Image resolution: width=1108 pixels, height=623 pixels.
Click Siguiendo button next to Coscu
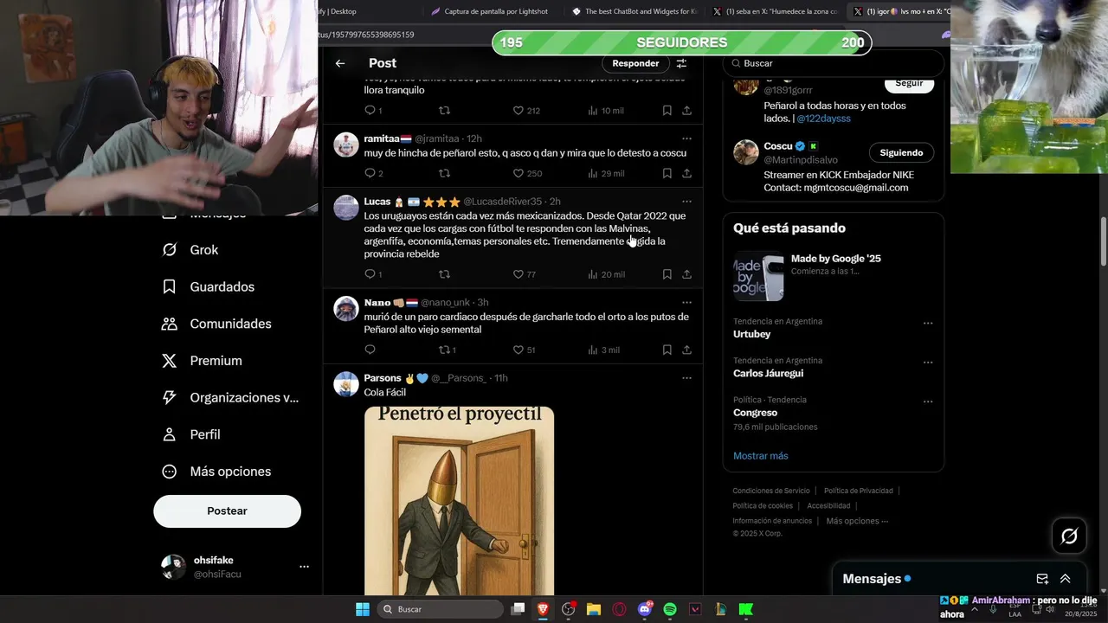pyautogui.click(x=901, y=152)
